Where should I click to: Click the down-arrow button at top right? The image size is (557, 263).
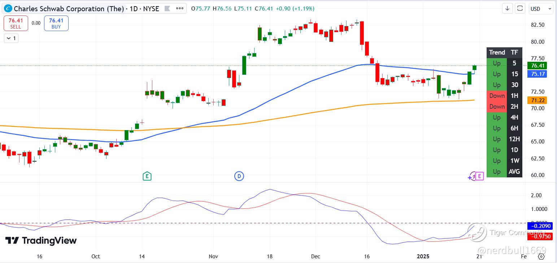pos(507,8)
